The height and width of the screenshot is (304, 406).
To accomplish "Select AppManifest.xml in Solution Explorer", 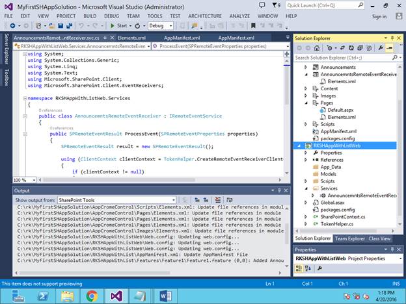I will (x=338, y=131).
